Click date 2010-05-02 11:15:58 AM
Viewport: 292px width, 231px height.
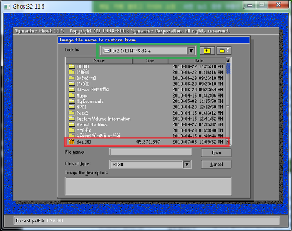(198, 101)
